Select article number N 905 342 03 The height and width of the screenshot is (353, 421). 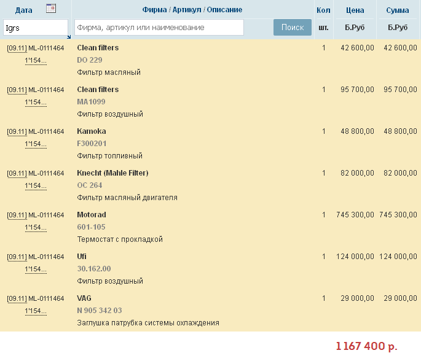100,311
